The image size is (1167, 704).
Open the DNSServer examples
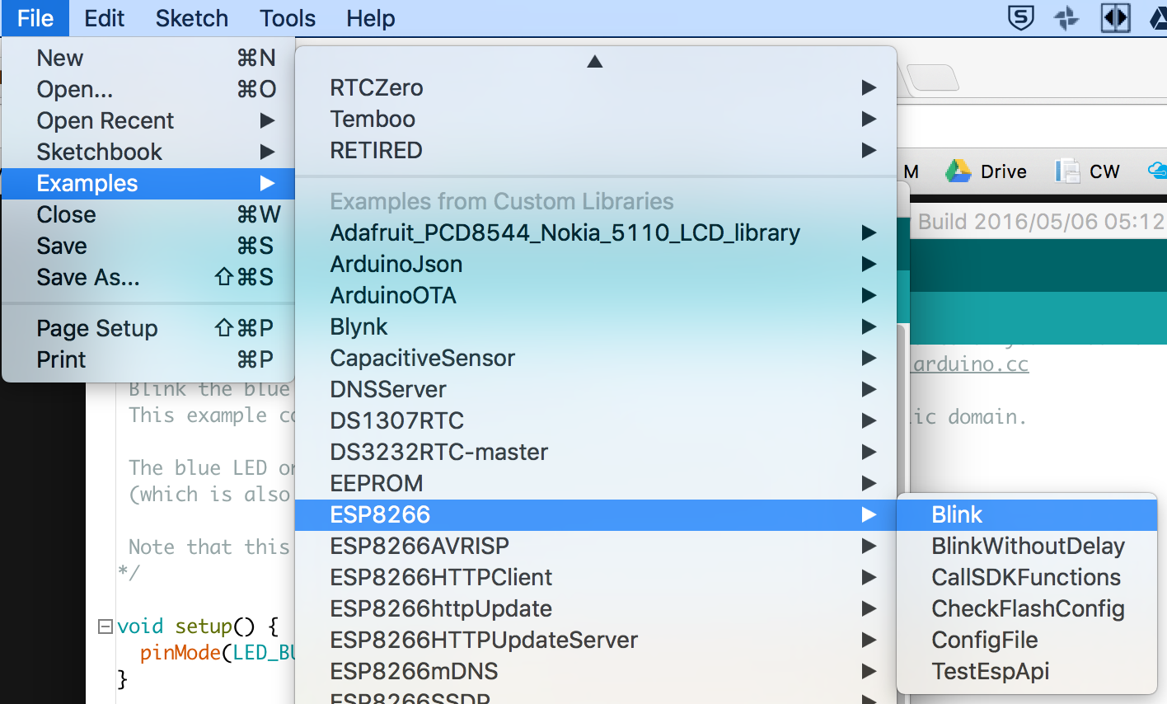(x=596, y=389)
